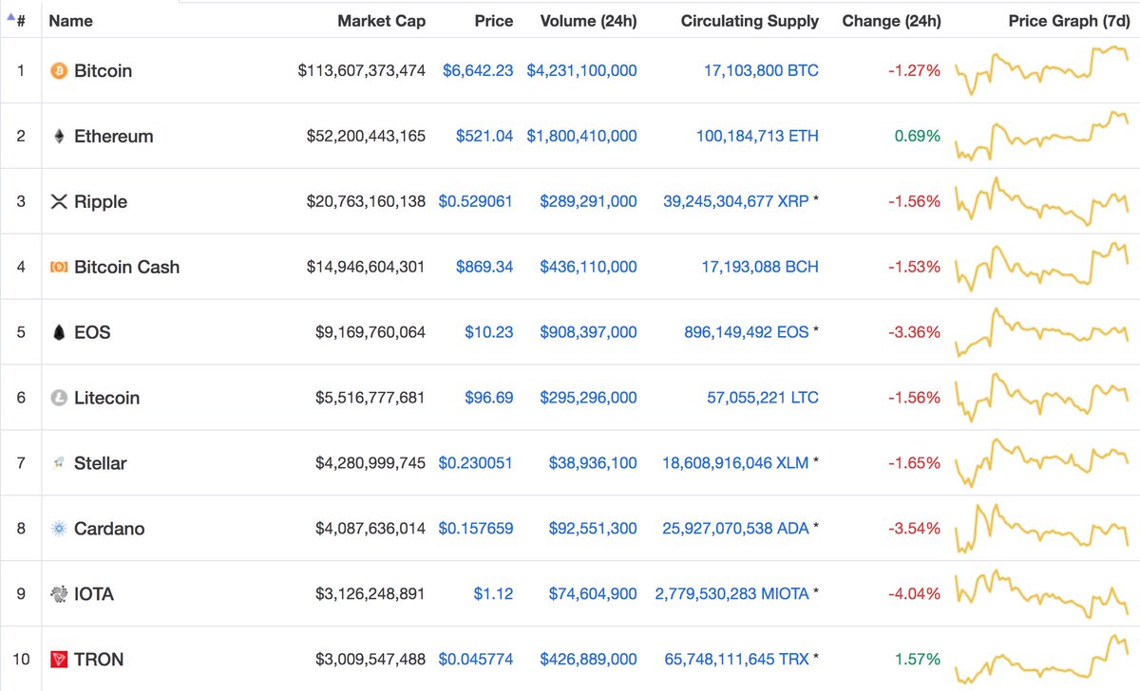The width and height of the screenshot is (1140, 691).
Task: Click 100,184,713 ETH circulating supply
Action: pyautogui.click(x=757, y=137)
